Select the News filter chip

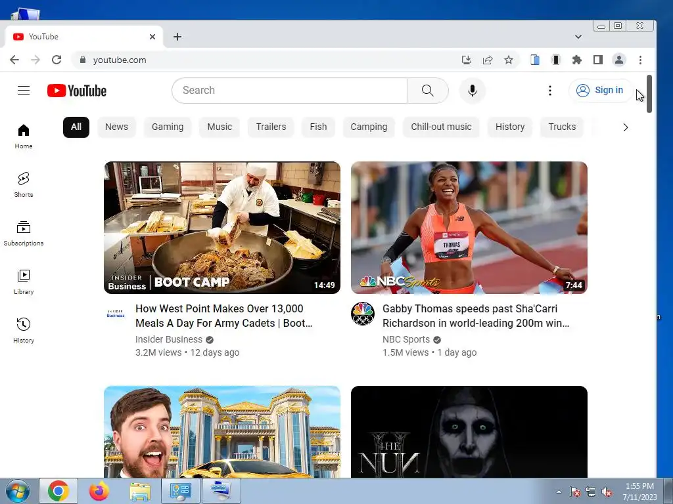[117, 127]
